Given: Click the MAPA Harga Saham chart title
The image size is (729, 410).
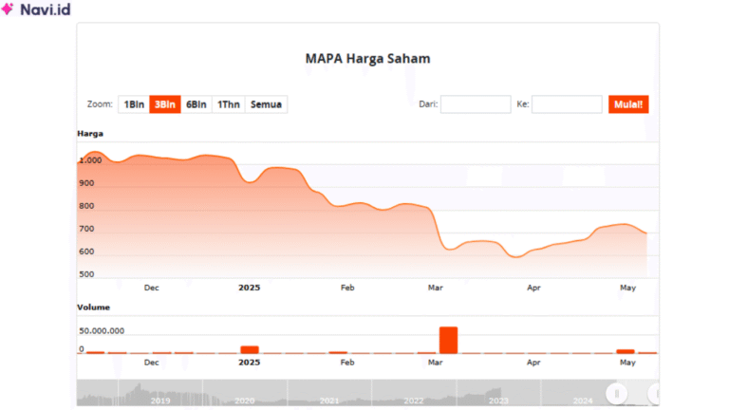Looking at the screenshot, I should click(x=367, y=59).
